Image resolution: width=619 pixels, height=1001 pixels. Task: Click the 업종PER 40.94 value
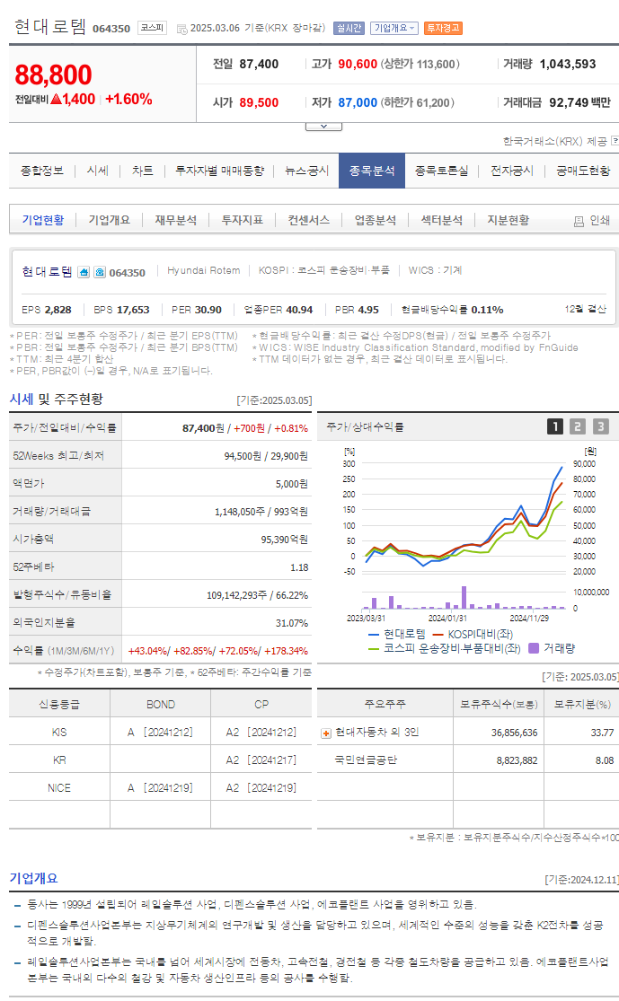(x=299, y=310)
